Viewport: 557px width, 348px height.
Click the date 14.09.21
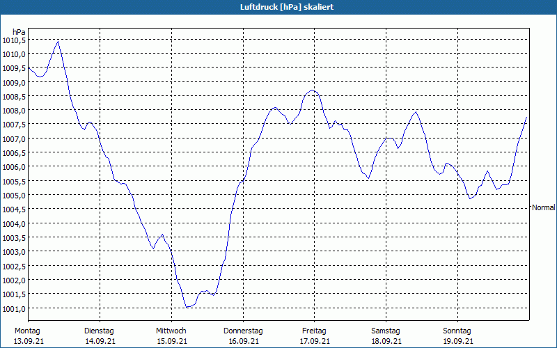coord(100,342)
